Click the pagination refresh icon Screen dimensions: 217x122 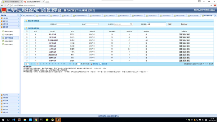(73, 64)
